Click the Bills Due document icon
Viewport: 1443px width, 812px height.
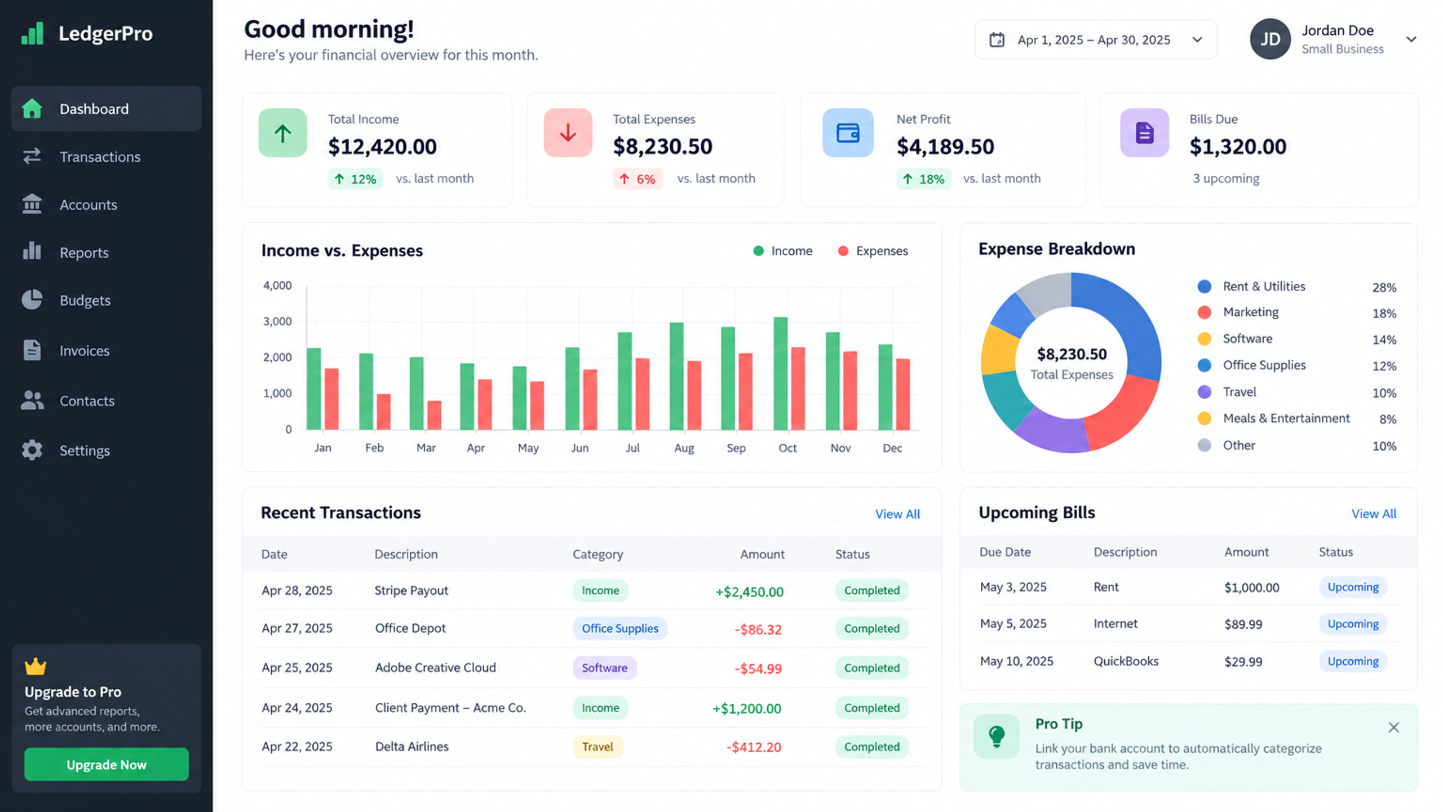click(1144, 133)
